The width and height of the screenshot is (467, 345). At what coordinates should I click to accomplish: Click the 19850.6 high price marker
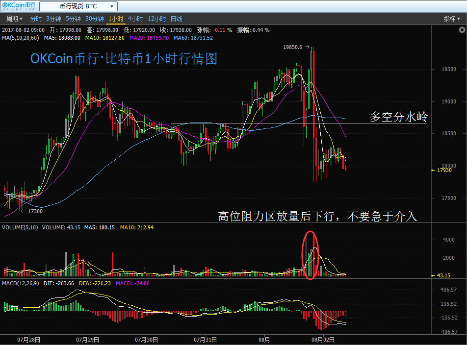(293, 48)
